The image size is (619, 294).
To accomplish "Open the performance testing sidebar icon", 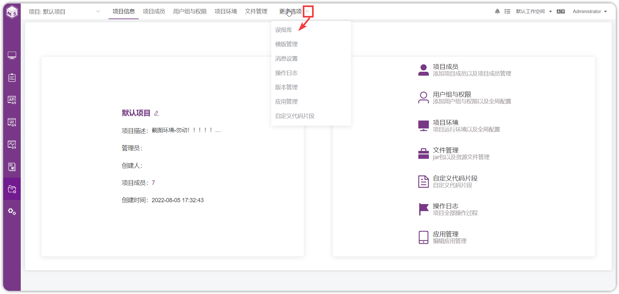I will pyautogui.click(x=12, y=145).
